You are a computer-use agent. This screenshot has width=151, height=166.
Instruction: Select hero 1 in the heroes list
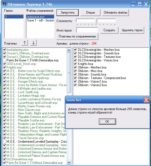14,17
